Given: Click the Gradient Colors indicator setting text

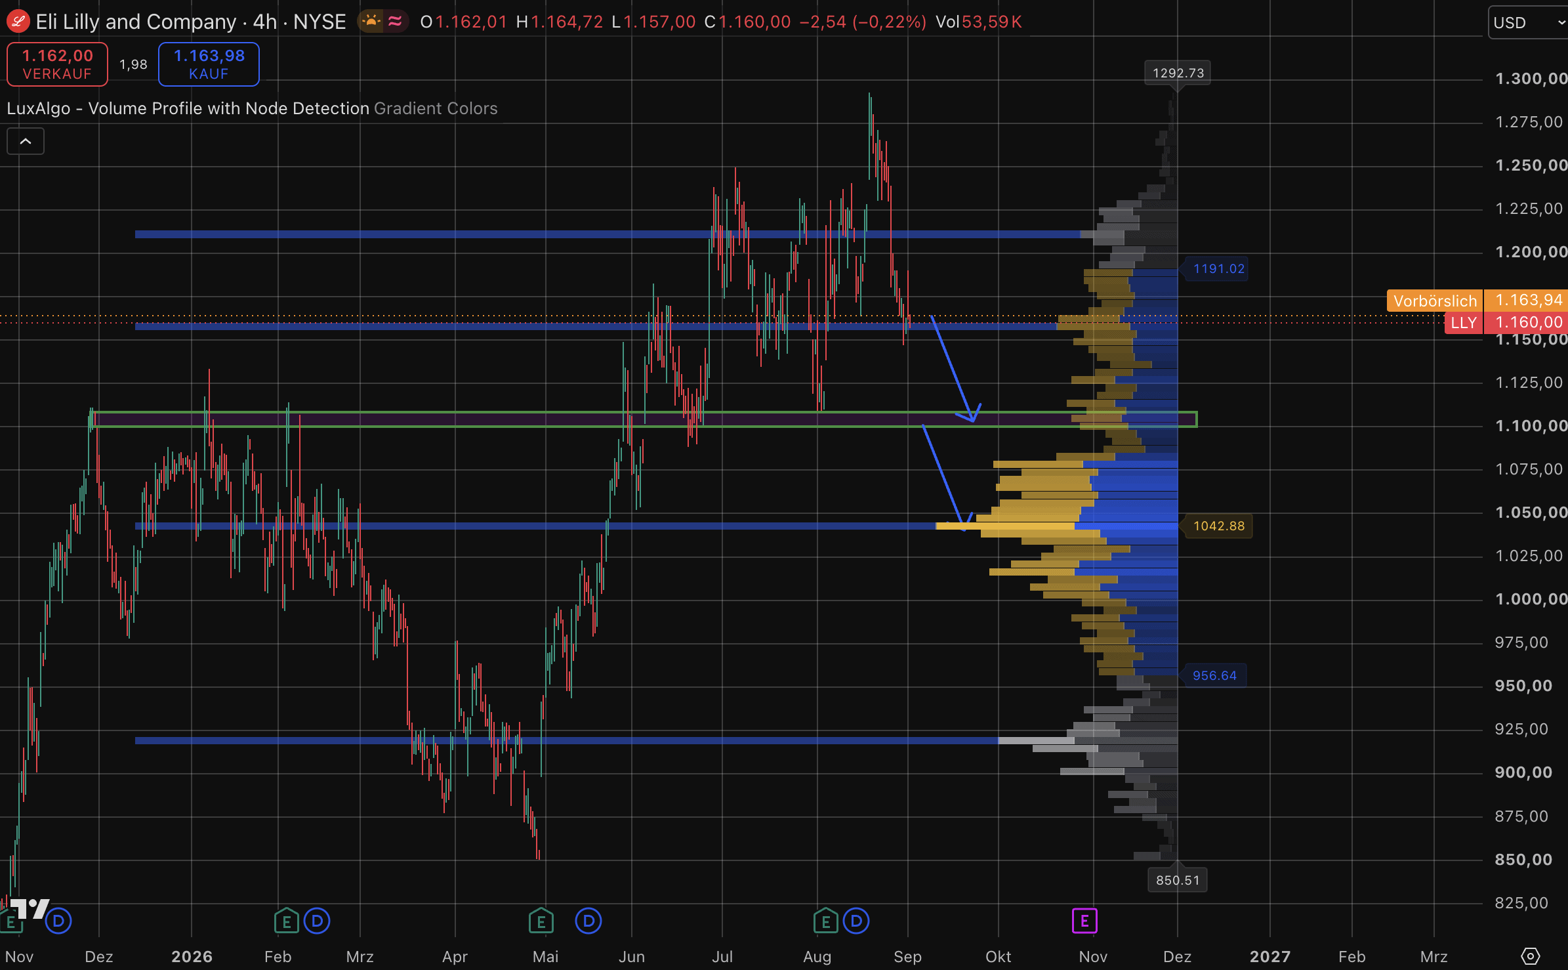Looking at the screenshot, I should (x=436, y=108).
